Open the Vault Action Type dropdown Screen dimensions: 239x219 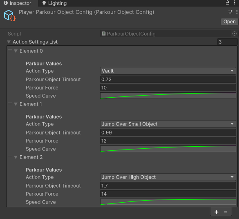[x=168, y=71]
